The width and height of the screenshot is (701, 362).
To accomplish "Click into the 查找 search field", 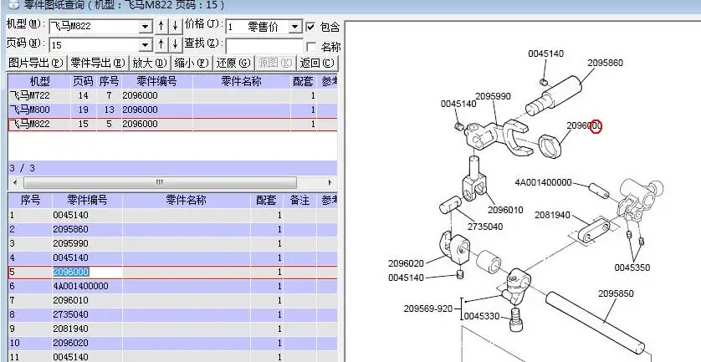I will click(264, 46).
